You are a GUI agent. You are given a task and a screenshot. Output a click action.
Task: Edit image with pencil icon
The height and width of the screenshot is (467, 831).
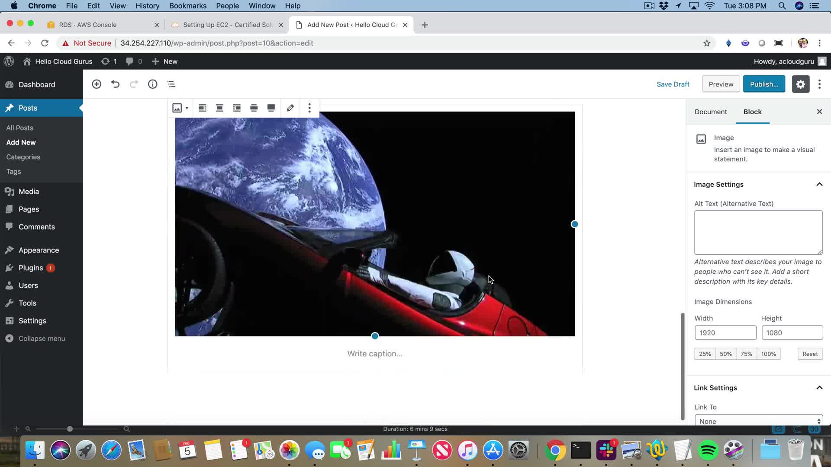click(x=290, y=108)
